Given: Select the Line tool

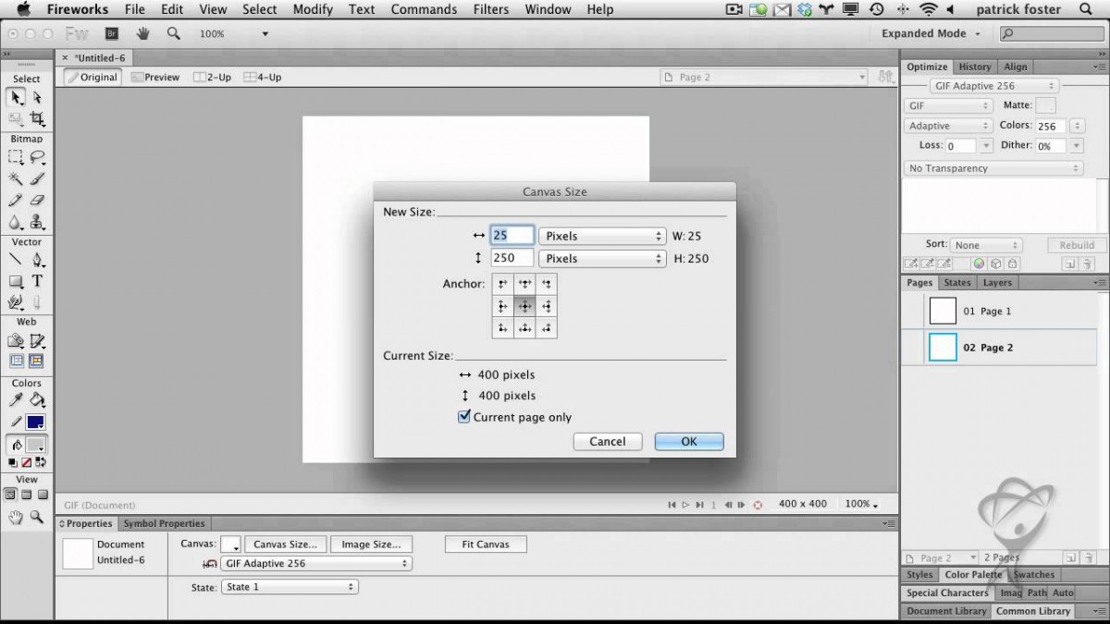Looking at the screenshot, I should [x=17, y=260].
